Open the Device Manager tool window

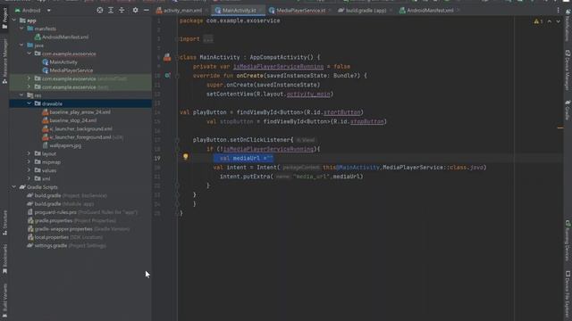point(568,70)
